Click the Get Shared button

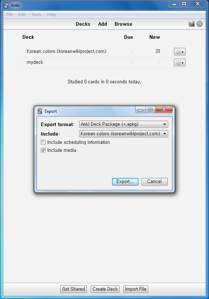(x=74, y=289)
